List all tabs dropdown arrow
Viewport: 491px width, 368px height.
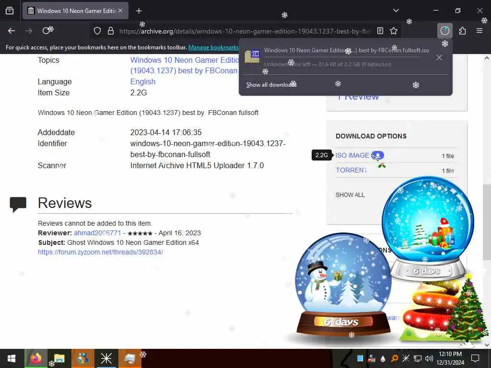tap(396, 11)
